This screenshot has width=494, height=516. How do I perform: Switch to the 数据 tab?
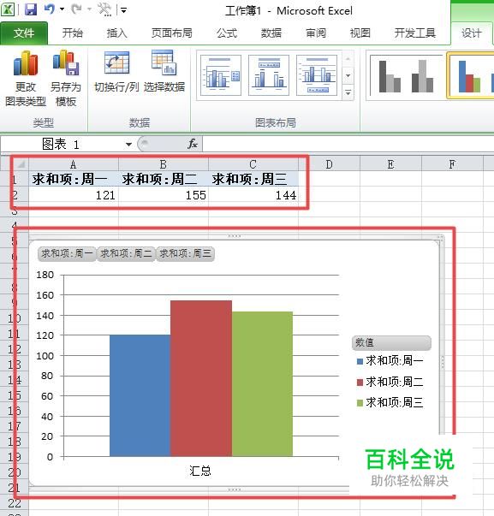(271, 33)
